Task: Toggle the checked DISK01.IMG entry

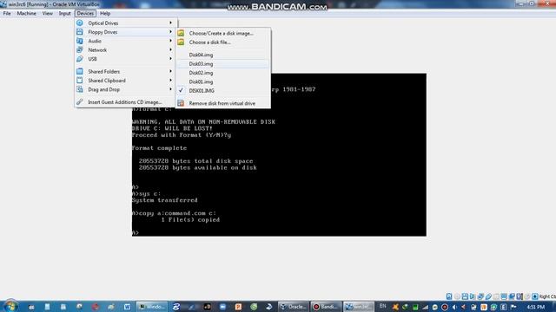Action: pyautogui.click(x=223, y=91)
